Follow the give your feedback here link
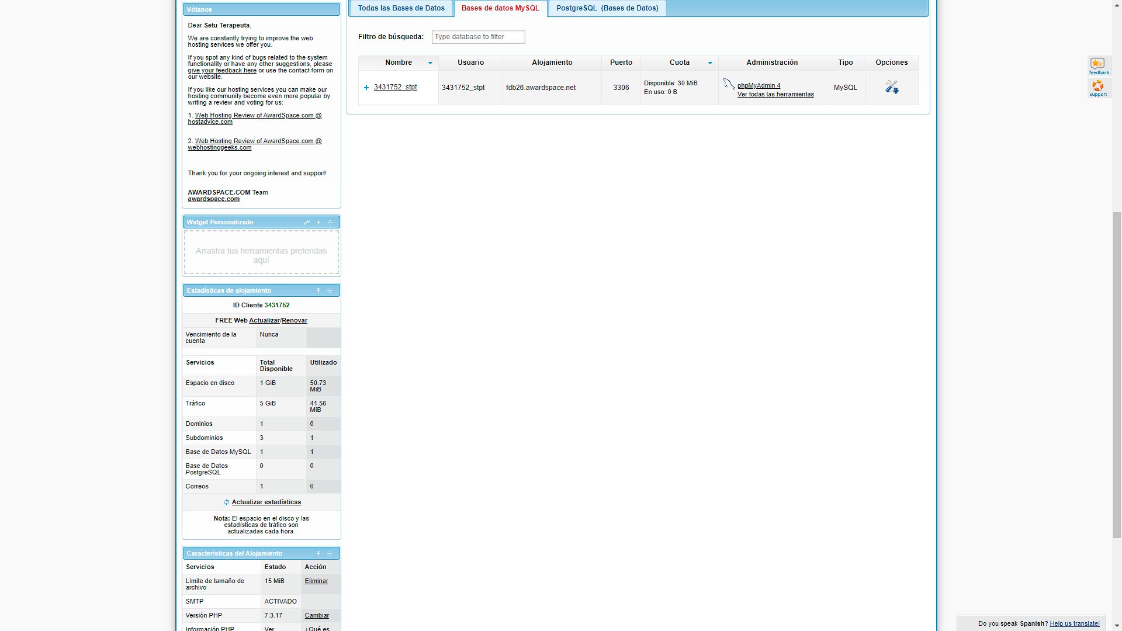This screenshot has width=1122, height=631. pyautogui.click(x=222, y=70)
